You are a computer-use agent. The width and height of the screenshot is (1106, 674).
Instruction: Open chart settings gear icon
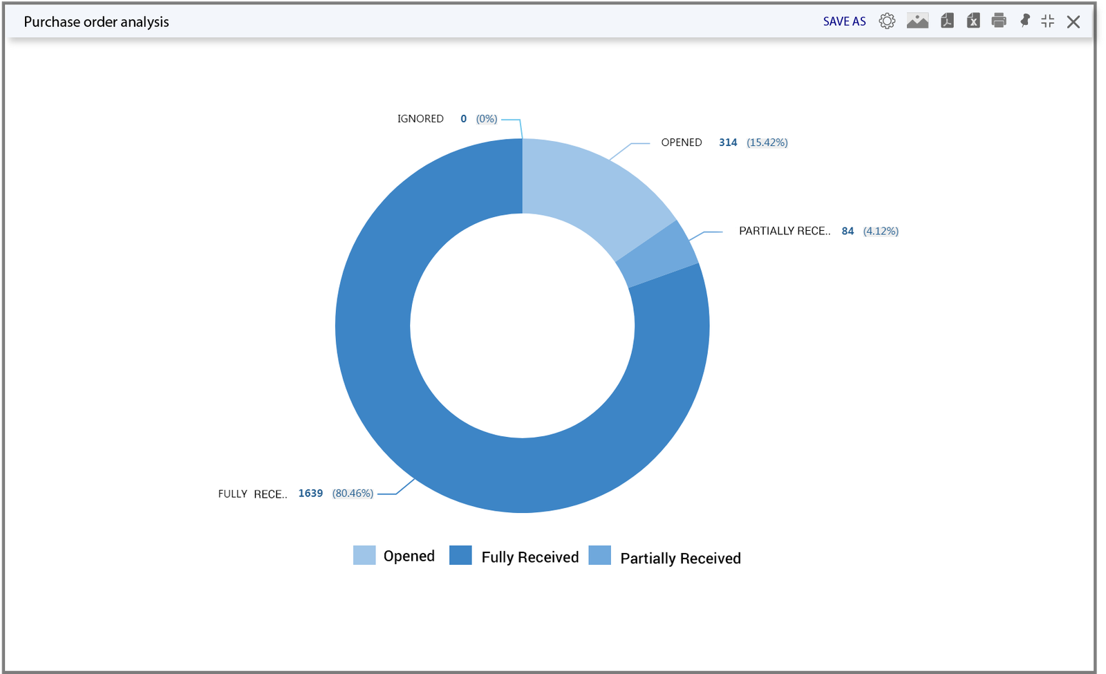click(x=887, y=21)
